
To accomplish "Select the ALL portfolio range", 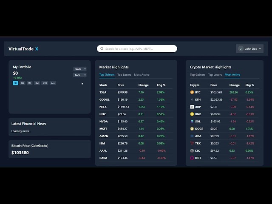I will click(x=53, y=83).
